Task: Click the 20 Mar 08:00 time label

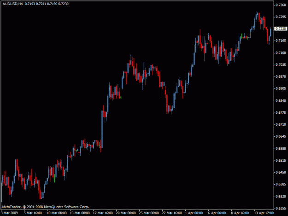Action: pyautogui.click(x=126, y=213)
